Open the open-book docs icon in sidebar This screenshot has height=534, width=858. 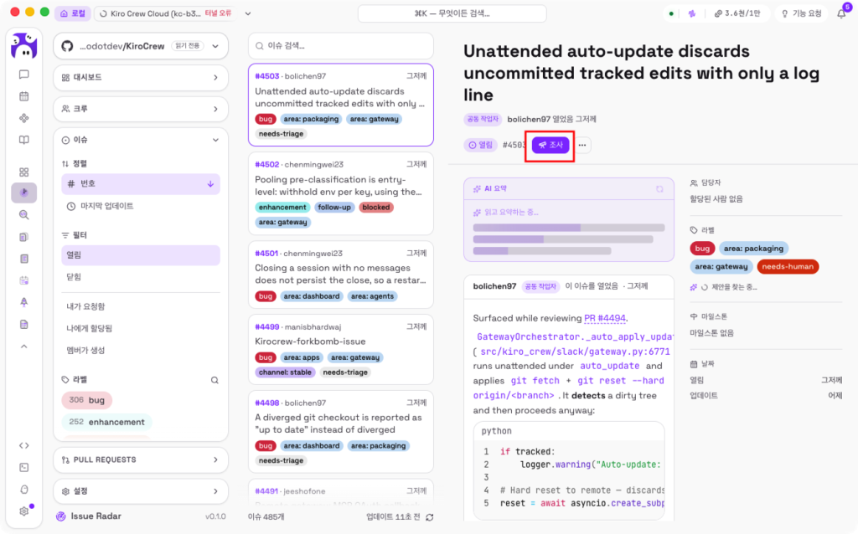24,140
